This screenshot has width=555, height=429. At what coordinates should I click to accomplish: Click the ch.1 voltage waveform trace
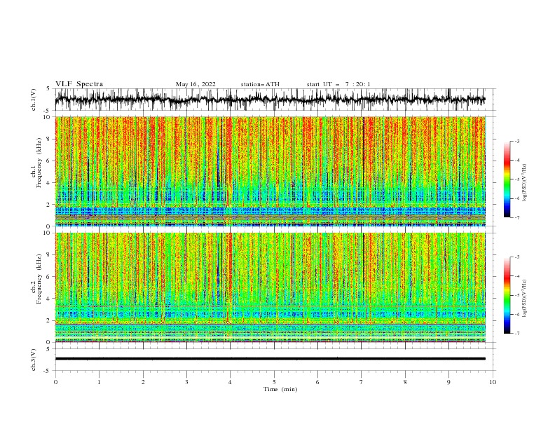(270, 100)
